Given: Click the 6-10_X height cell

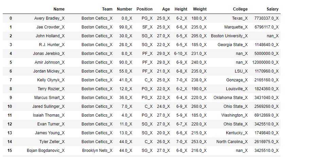Looking at the screenshot, I should click(180, 54).
